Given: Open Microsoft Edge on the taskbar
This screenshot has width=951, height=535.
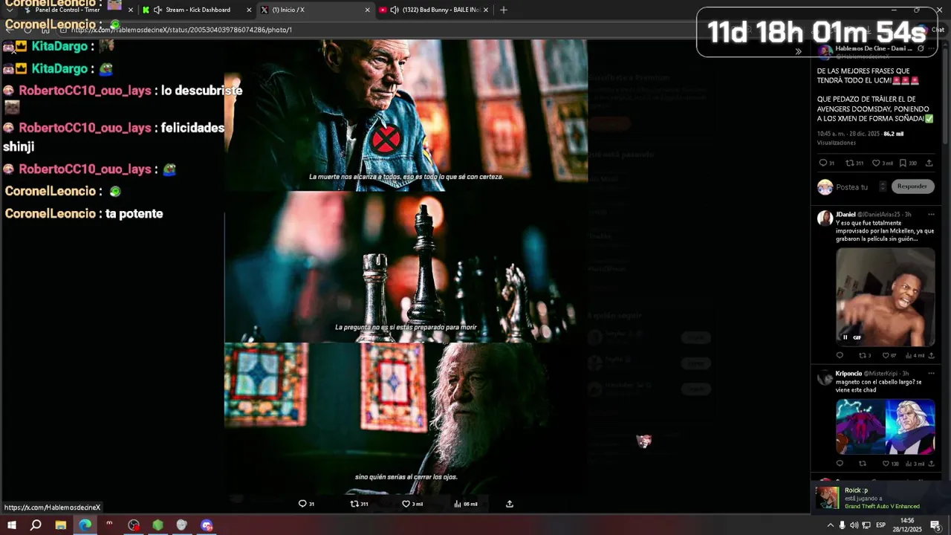Looking at the screenshot, I should click(85, 525).
